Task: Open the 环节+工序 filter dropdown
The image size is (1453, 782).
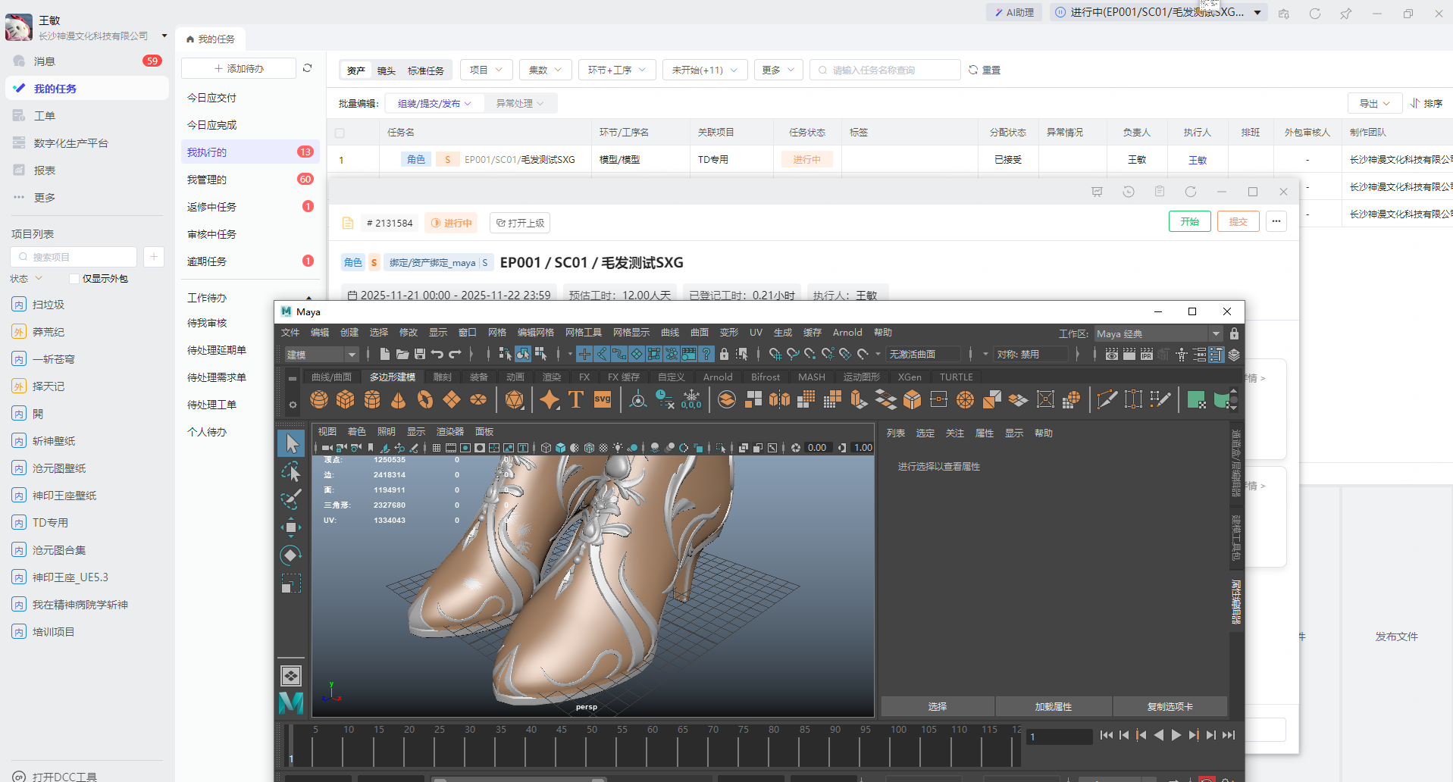Action: (x=616, y=70)
